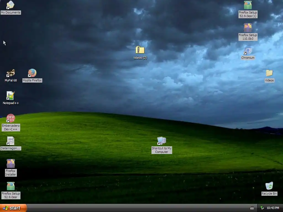Click the "MyPal 68" label text
The height and width of the screenshot is (212, 283).
point(11,80)
